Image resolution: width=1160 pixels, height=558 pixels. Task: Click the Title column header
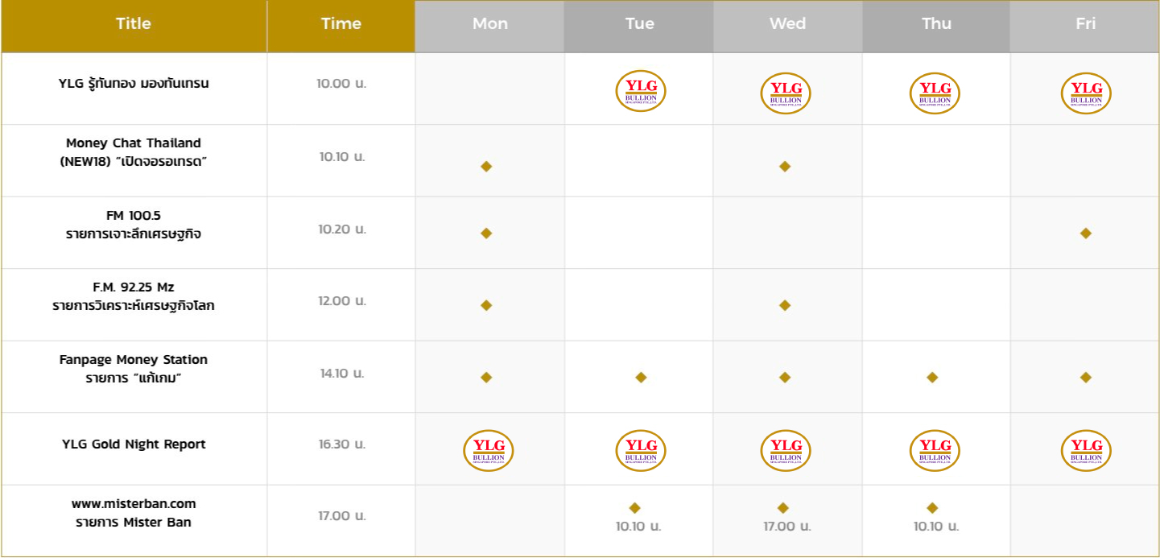[x=134, y=24]
